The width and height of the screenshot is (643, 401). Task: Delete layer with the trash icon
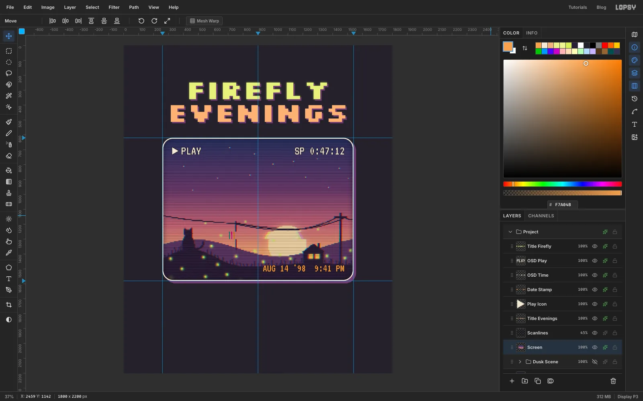tap(613, 381)
